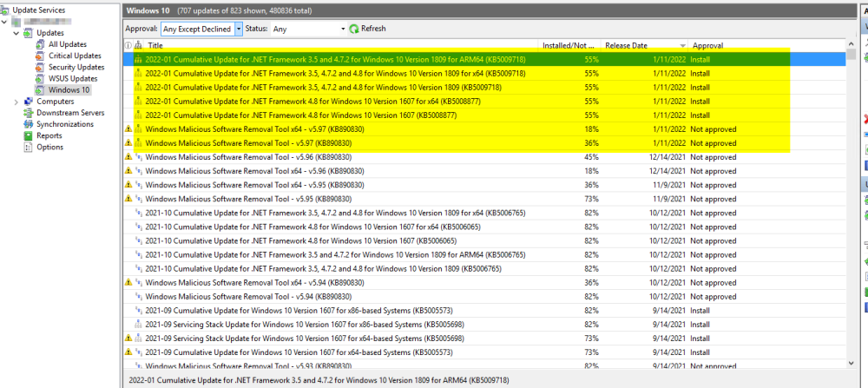This screenshot has width=868, height=388.
Task: Select Removal Tool - v5.94 row
Action: click(x=484, y=297)
